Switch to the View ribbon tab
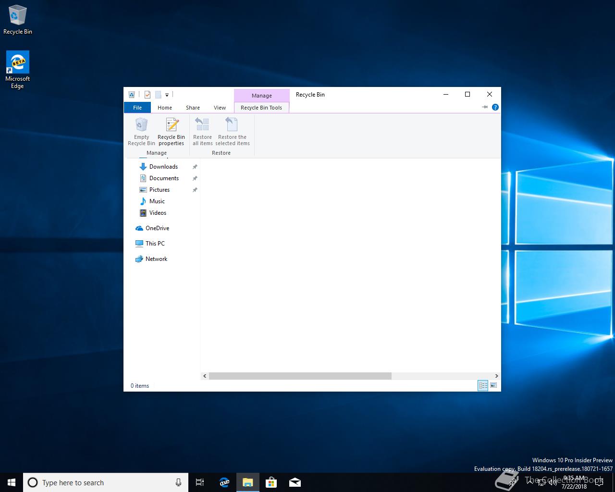This screenshot has height=492, width=615. pos(220,108)
